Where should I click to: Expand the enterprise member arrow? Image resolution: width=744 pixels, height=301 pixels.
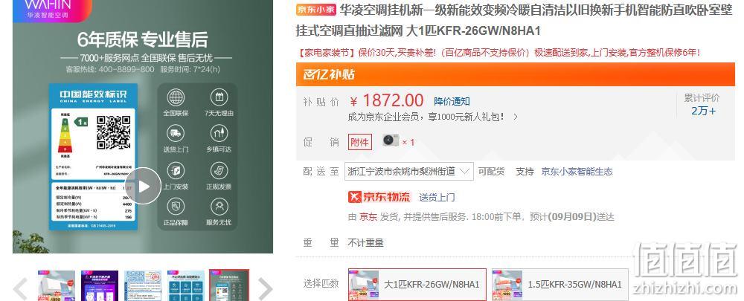516,117
